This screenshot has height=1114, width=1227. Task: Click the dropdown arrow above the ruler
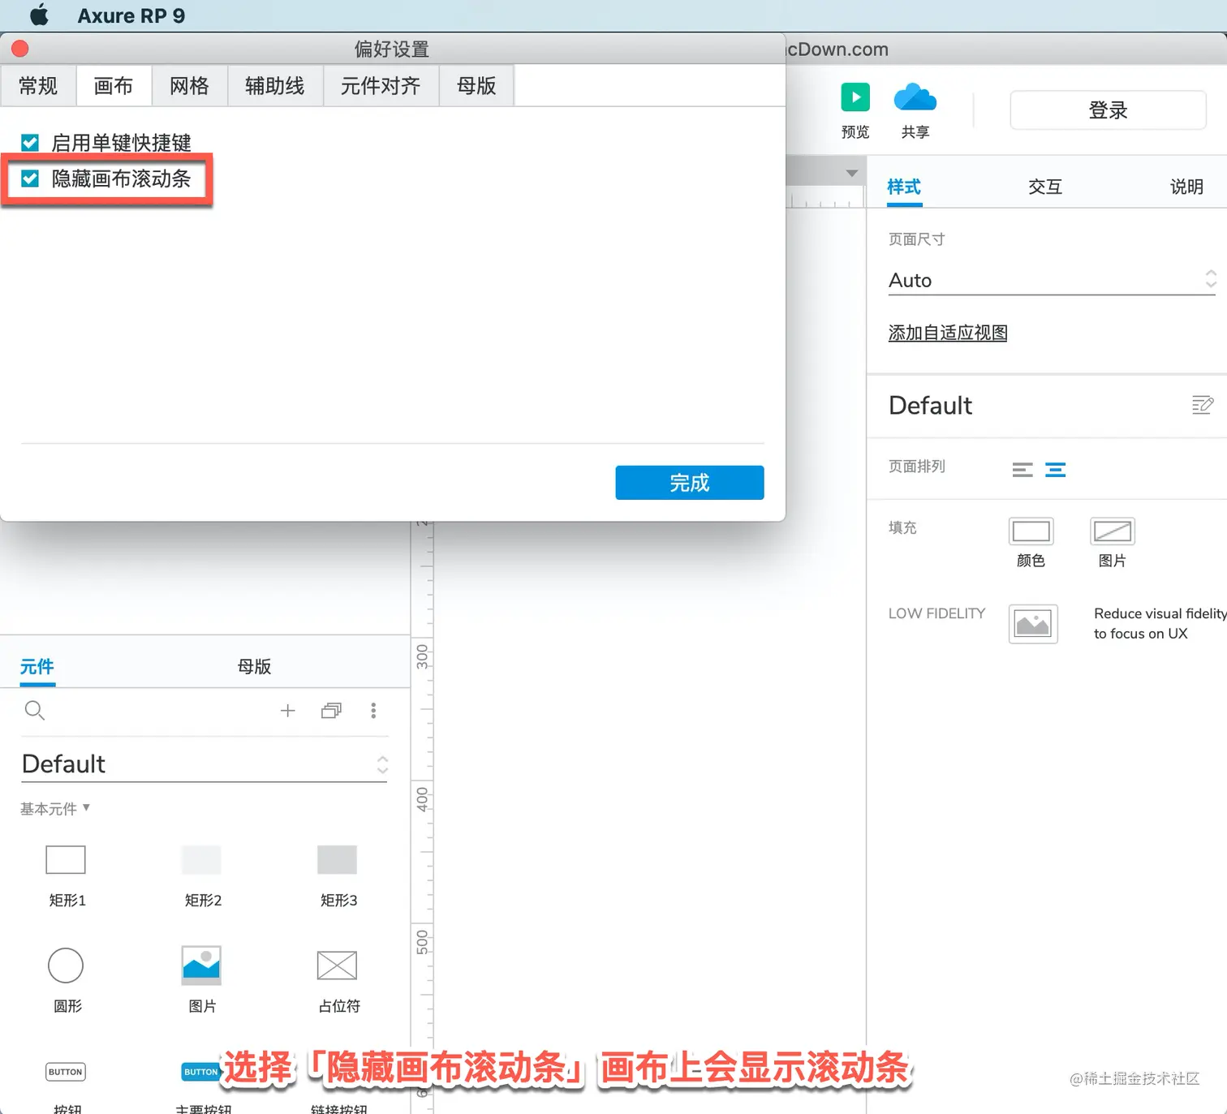pos(851,173)
